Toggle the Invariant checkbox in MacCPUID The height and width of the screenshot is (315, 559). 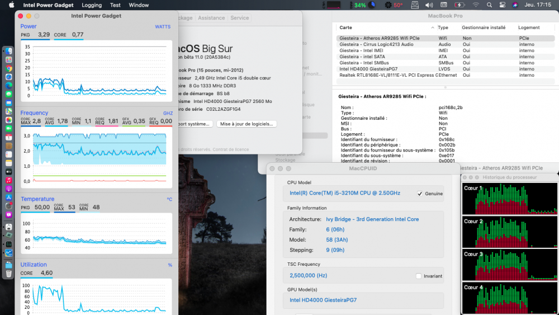coord(419,276)
